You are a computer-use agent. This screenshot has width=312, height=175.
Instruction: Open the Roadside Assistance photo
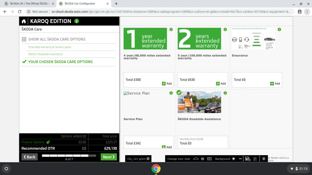(x=199, y=102)
